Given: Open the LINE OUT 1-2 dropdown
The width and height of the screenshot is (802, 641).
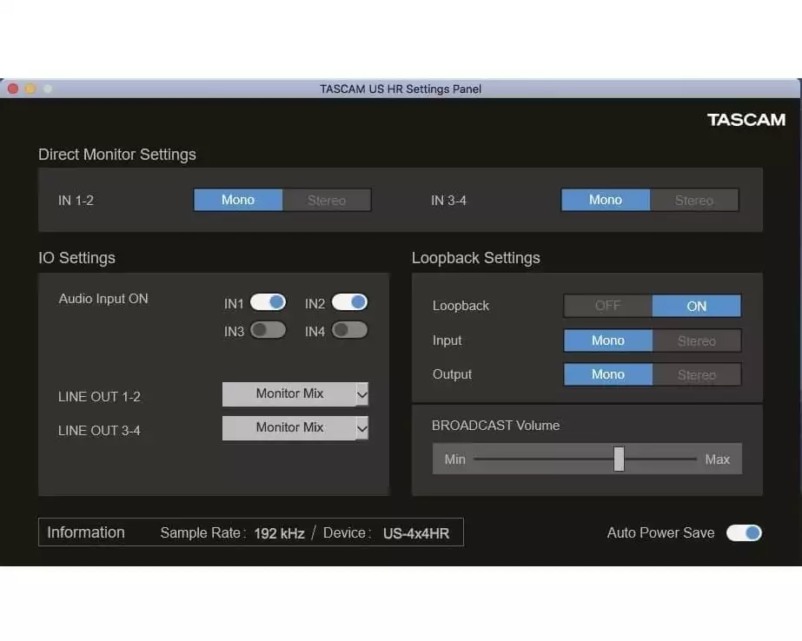Looking at the screenshot, I should [295, 393].
